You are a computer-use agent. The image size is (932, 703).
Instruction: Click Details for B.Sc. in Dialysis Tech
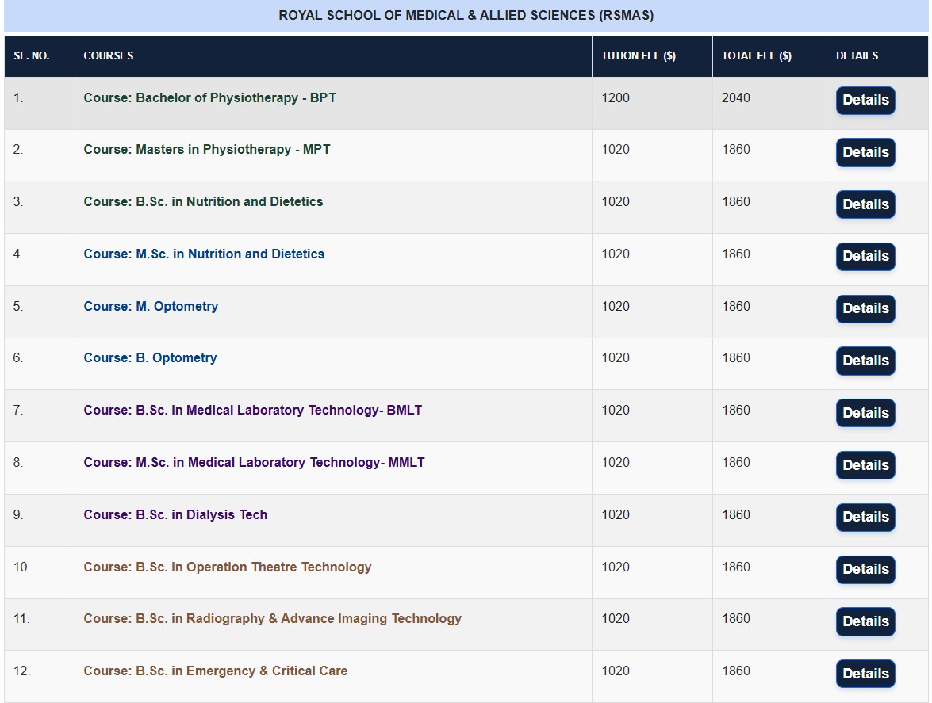pyautogui.click(x=865, y=517)
